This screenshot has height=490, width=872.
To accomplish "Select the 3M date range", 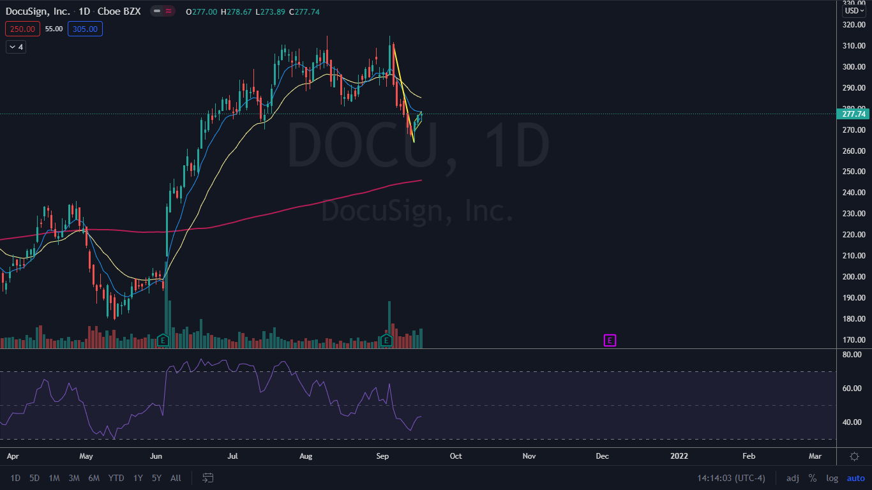I will tap(74, 478).
